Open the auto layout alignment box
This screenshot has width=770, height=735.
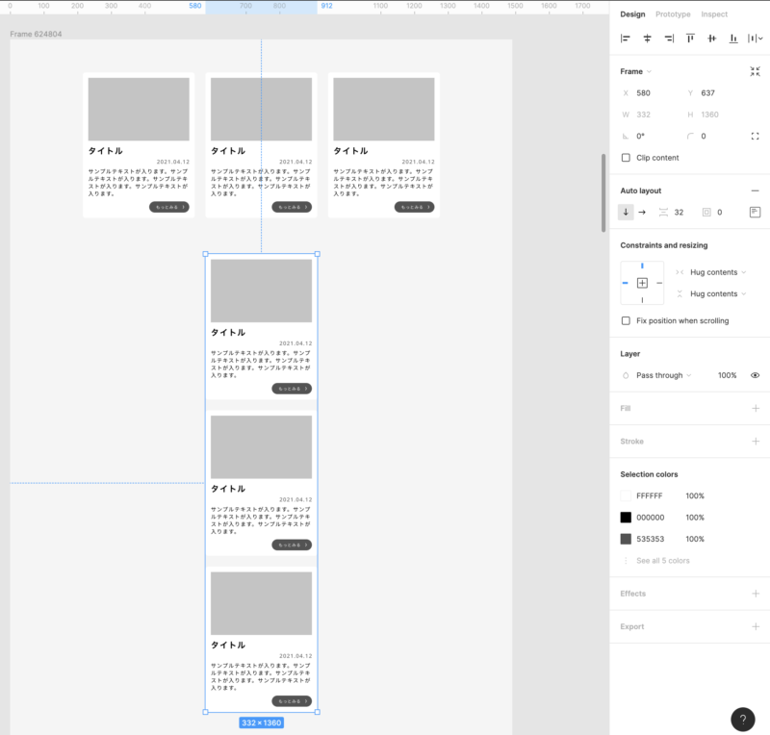point(755,212)
